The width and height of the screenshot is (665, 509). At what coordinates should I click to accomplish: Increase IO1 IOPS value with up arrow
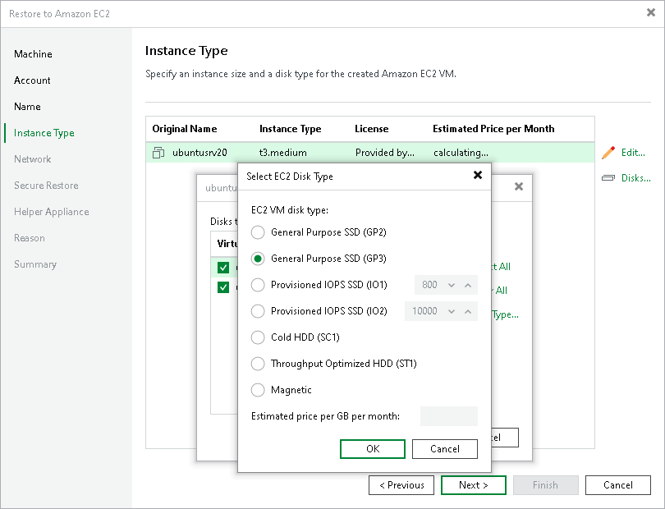[x=468, y=286]
